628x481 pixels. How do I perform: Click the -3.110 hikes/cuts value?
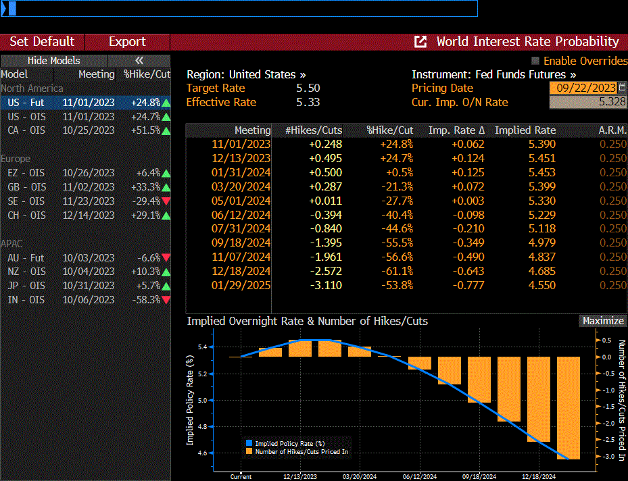point(326,285)
